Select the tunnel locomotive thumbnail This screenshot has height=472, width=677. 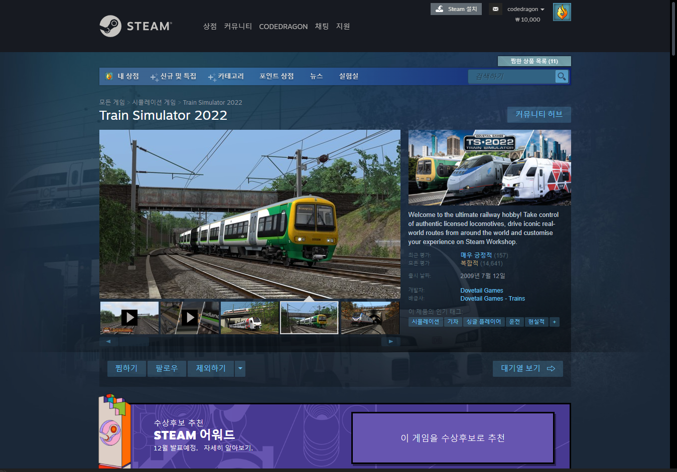370,318
